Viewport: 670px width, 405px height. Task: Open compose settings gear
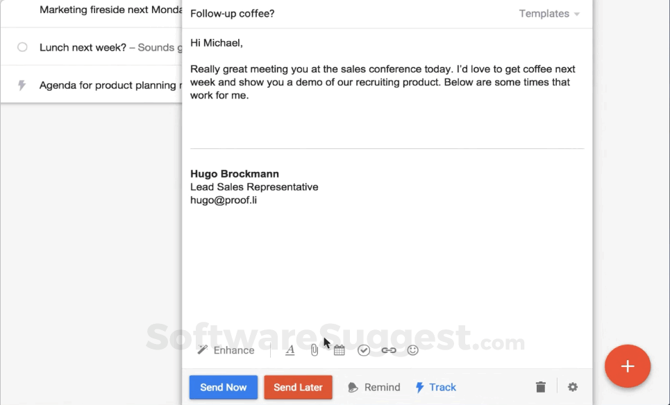573,387
